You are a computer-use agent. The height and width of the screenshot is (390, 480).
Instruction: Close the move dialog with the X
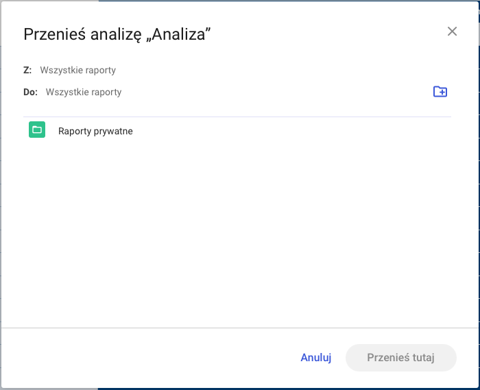point(452,32)
